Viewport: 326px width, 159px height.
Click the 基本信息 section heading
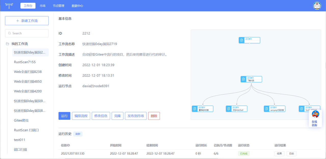tap(65, 19)
